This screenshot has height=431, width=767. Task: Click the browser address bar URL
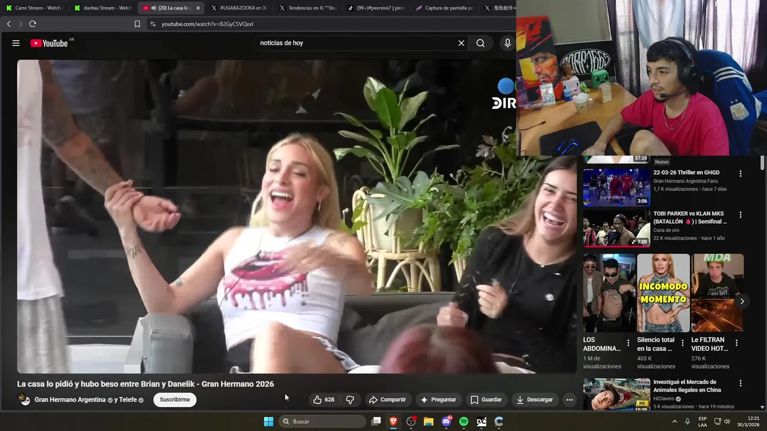click(207, 24)
